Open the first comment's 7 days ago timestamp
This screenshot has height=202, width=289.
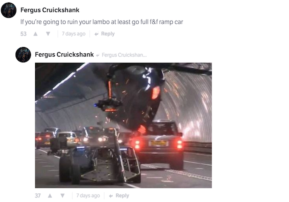[x=73, y=34]
